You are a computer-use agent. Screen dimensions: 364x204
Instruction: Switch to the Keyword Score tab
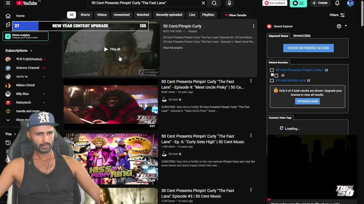pyautogui.click(x=278, y=36)
